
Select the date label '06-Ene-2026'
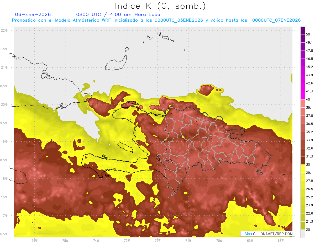33,14
